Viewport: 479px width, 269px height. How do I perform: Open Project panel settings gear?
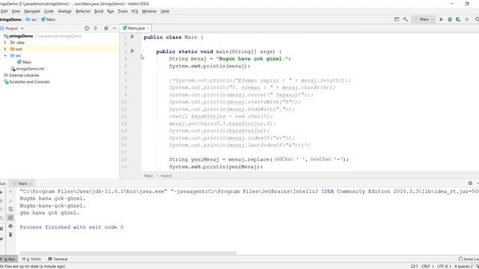(x=106, y=28)
